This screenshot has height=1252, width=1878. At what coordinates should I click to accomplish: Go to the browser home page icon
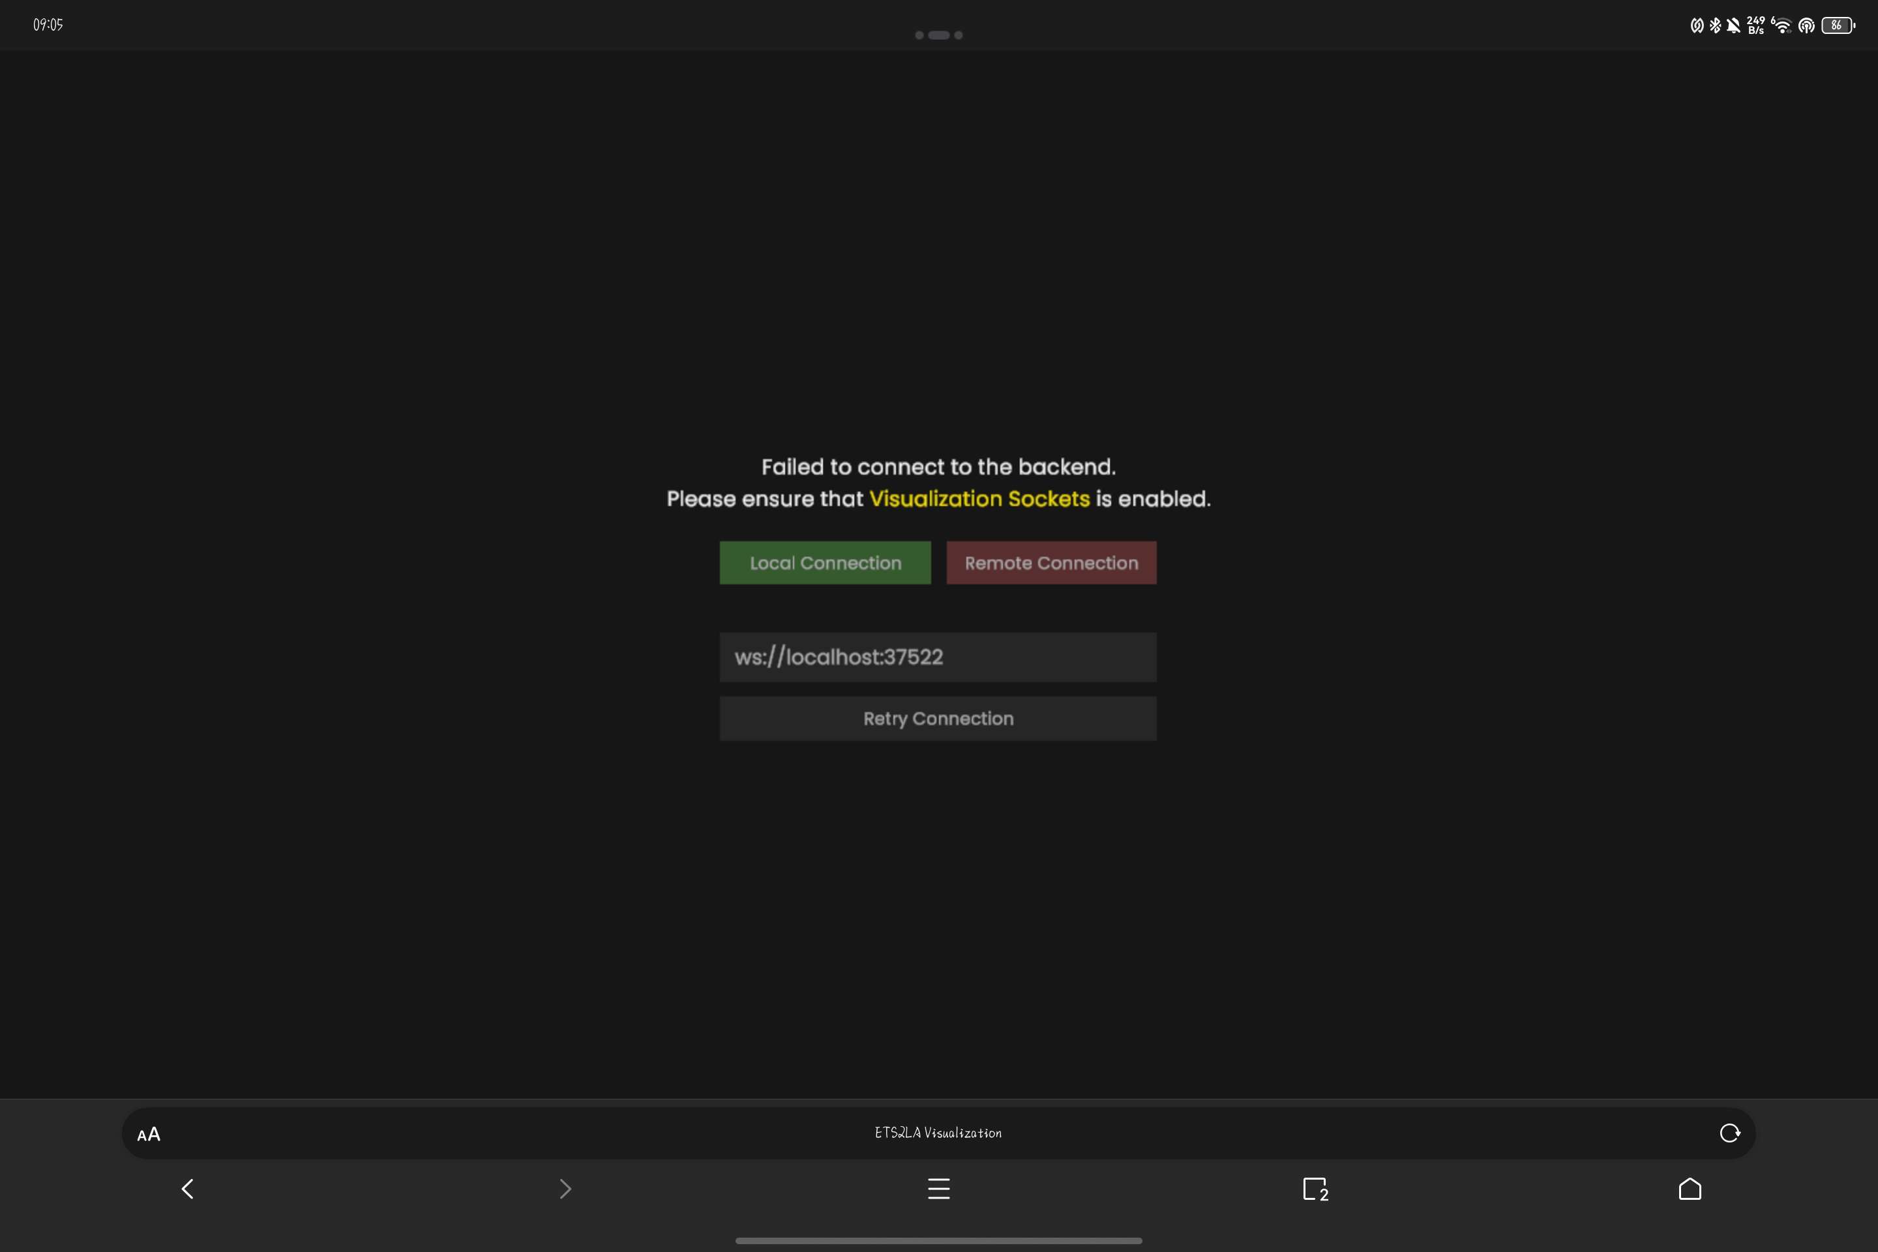click(x=1690, y=1189)
